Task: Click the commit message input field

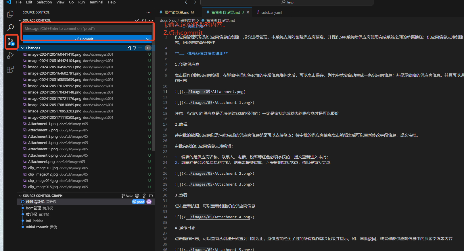Action: coord(87,28)
